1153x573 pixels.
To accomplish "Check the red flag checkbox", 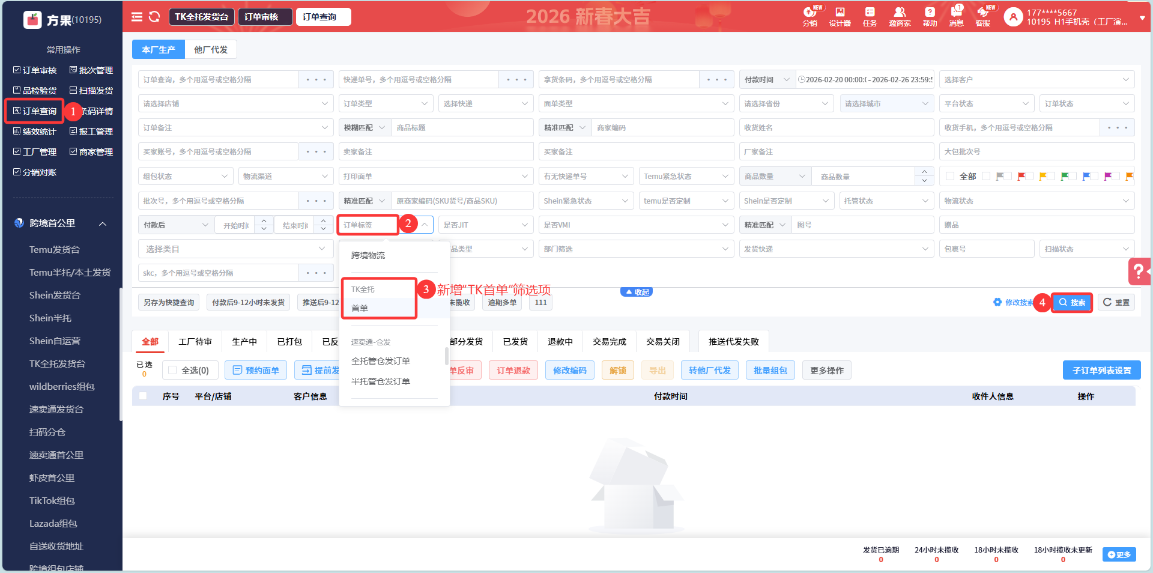I will 1008,176.
